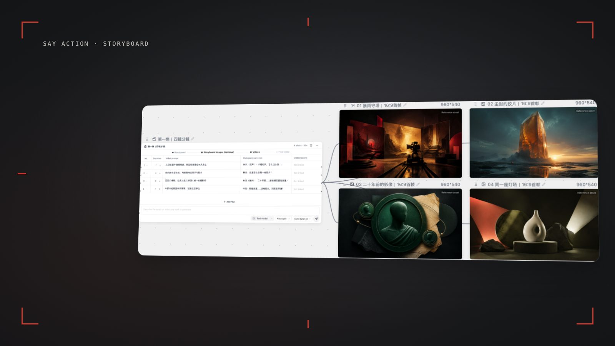The width and height of the screenshot is (615, 346).
Task: Click the Add row button
Action: [229, 201]
